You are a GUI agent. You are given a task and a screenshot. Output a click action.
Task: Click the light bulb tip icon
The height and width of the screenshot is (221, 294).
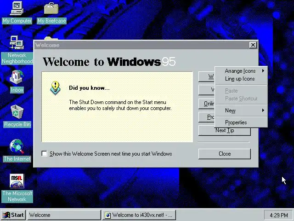tap(55, 88)
